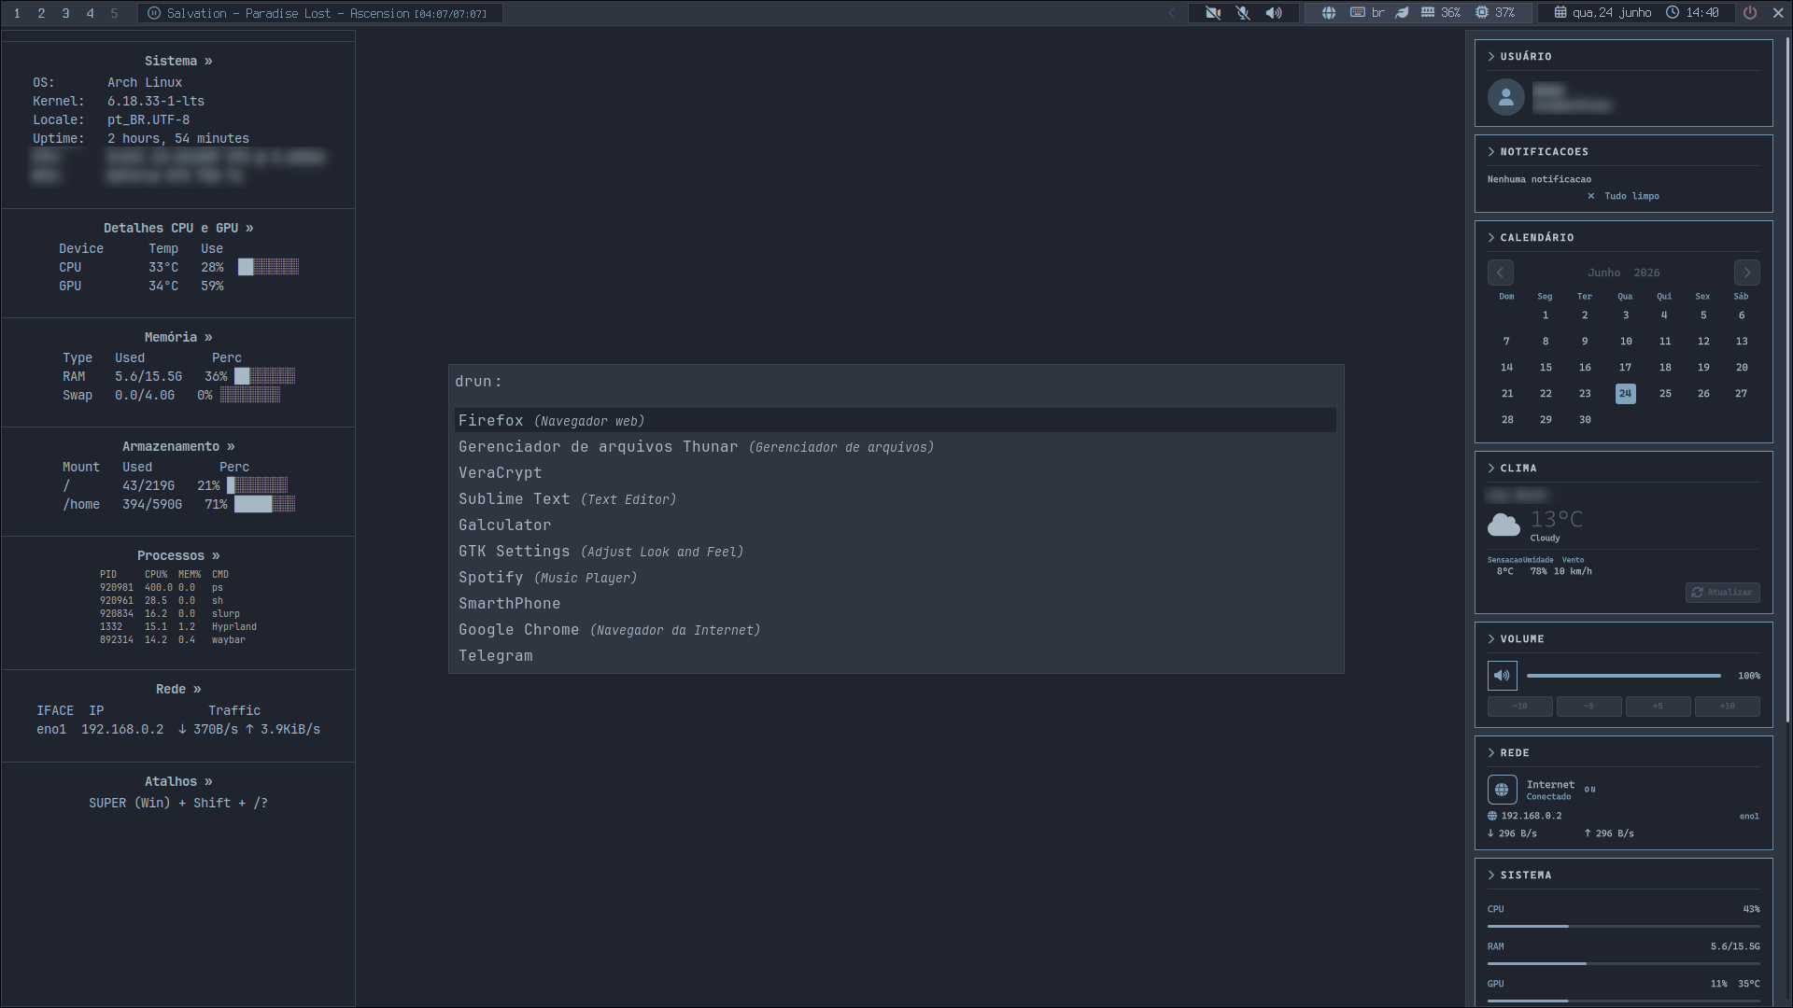Click the RAM 36% memory indicator
This screenshot has height=1008, width=1793.
(1441, 13)
